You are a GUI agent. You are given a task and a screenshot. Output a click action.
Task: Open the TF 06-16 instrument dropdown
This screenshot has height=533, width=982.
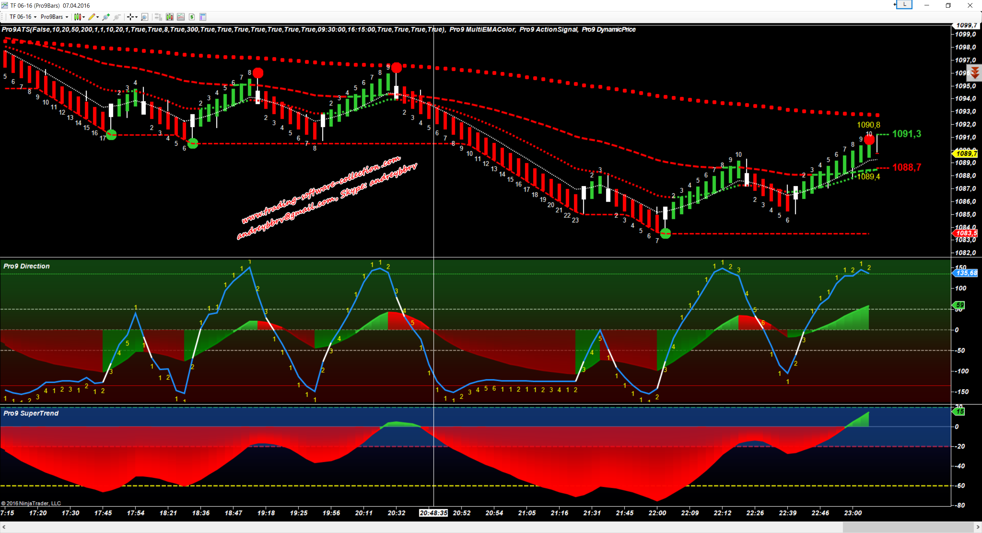[23, 17]
